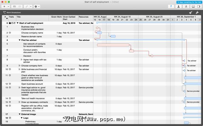Expand Write business and financial plan
The width and height of the screenshot is (203, 126).
point(20,69)
